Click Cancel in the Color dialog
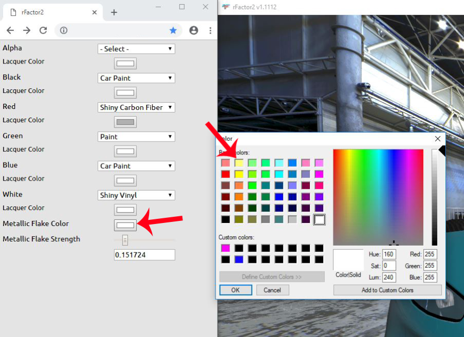 pos(272,290)
